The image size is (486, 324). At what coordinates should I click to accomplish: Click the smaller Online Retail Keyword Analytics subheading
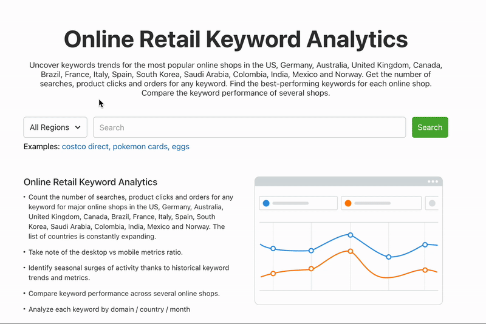91,182
